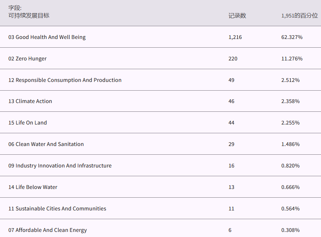Screen dimensions: 321x237
Task: Click the 记录数 column header
Action: (237, 16)
